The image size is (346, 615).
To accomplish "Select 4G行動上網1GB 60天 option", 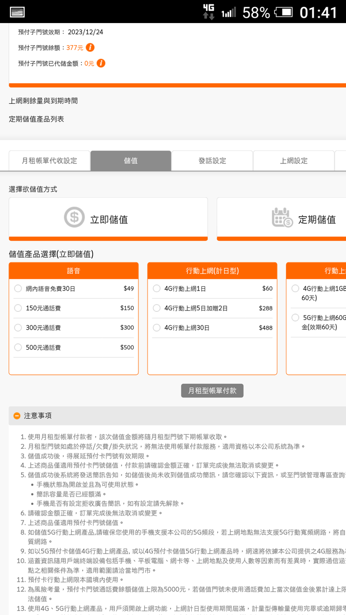I will click(x=318, y=293).
